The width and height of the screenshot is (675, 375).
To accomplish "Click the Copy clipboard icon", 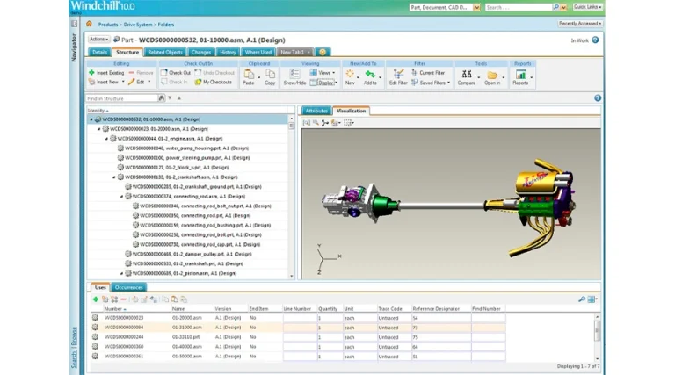I will tap(270, 74).
